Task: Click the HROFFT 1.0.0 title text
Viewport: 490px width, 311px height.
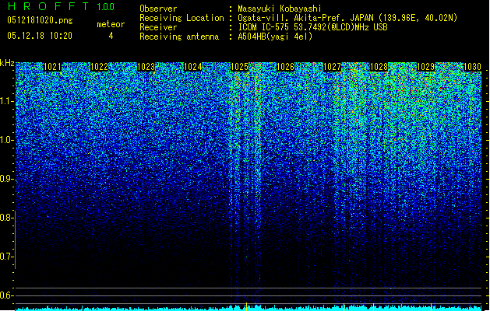Action: pos(61,6)
